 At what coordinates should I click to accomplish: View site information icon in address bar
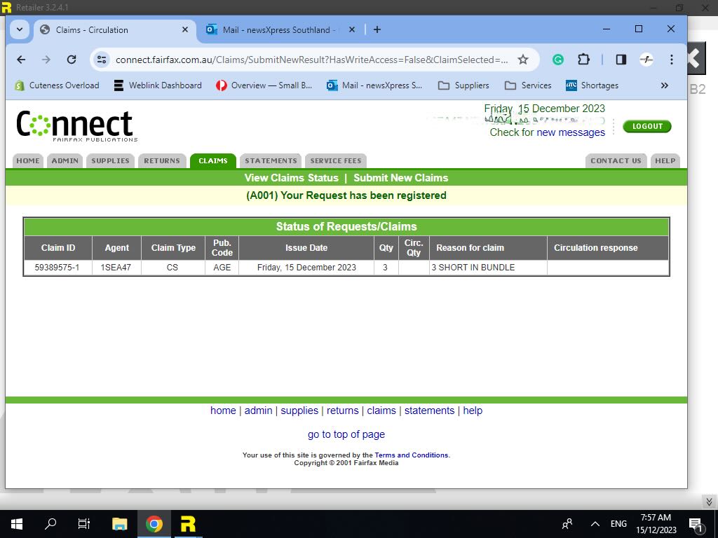tap(102, 60)
